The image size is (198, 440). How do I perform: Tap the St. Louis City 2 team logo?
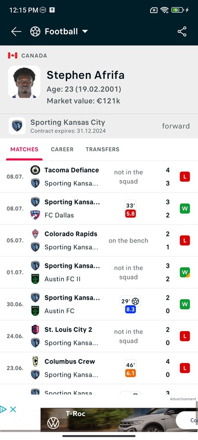pos(35,329)
